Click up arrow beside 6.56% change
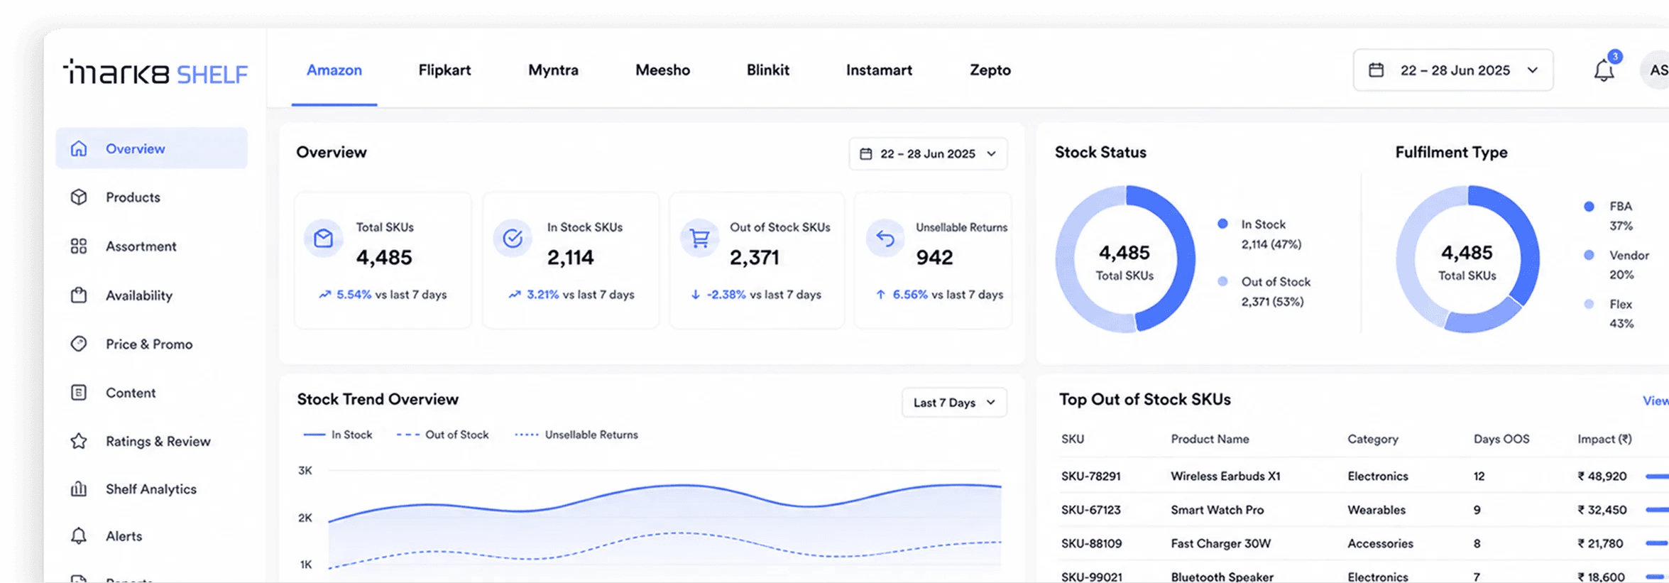The image size is (1669, 583). [880, 294]
